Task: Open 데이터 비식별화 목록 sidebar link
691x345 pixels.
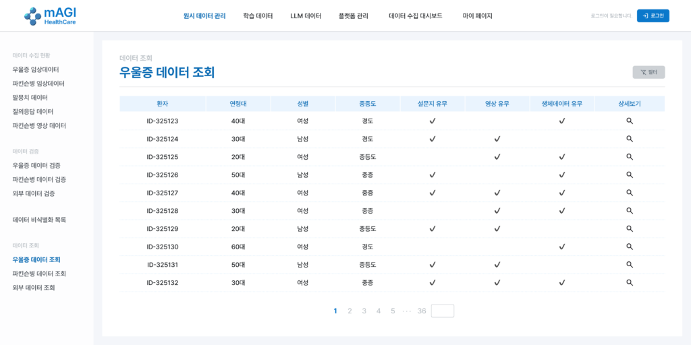Action: tap(39, 220)
